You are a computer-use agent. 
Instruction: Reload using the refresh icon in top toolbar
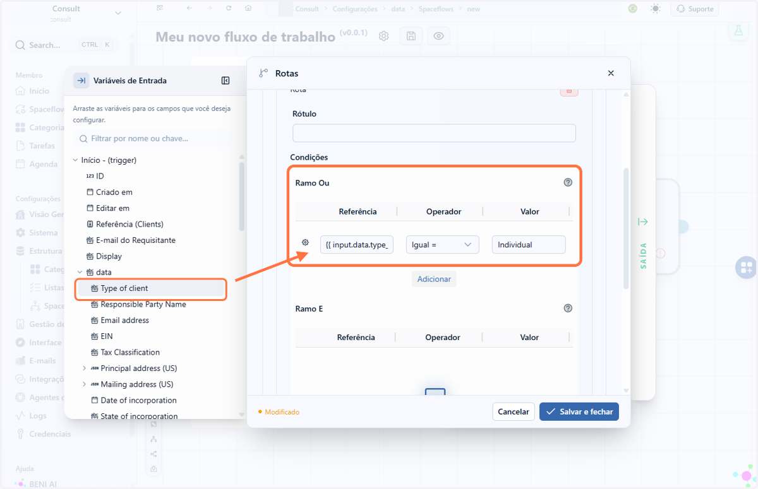(229, 9)
